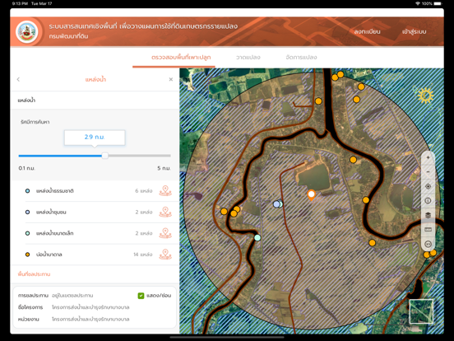Click the 0.1 กม. minimum label
454x341 pixels.
26,168
